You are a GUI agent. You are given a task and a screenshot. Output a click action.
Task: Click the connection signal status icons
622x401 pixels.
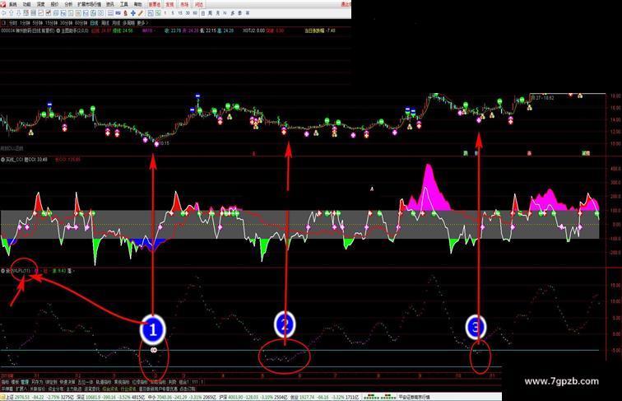click(x=379, y=397)
